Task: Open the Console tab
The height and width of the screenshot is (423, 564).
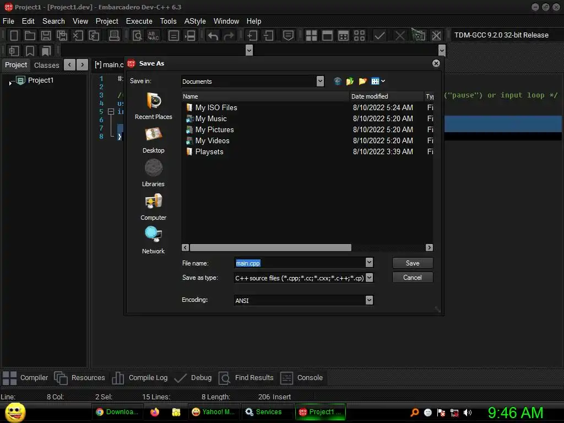Action: tap(302, 378)
